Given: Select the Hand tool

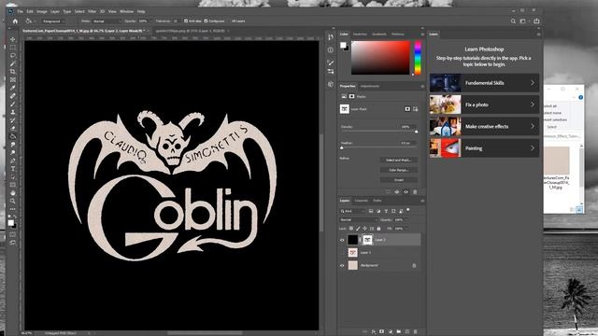Looking at the screenshot, I should point(12,193).
